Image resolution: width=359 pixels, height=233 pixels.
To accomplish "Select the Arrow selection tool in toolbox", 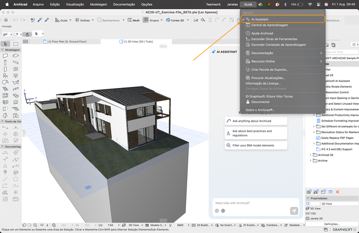I will (x=5, y=43).
